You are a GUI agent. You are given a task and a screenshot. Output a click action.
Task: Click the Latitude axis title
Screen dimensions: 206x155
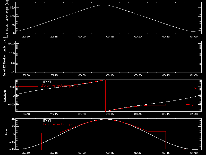click(6, 134)
